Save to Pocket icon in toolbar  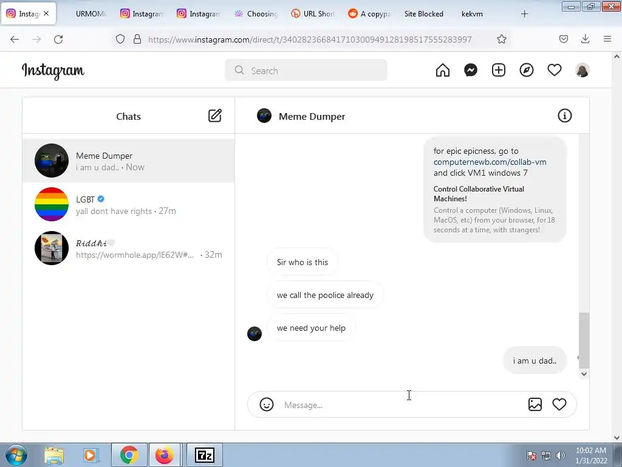563,39
